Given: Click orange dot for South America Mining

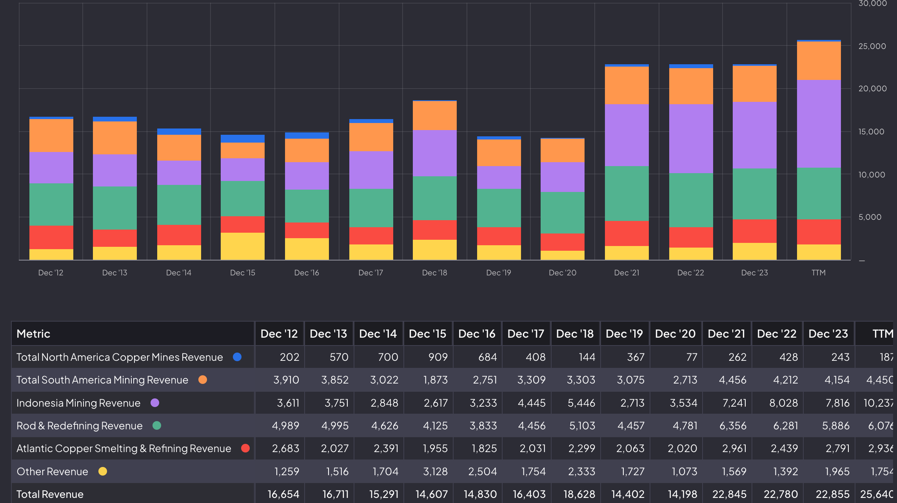Looking at the screenshot, I should click(203, 380).
